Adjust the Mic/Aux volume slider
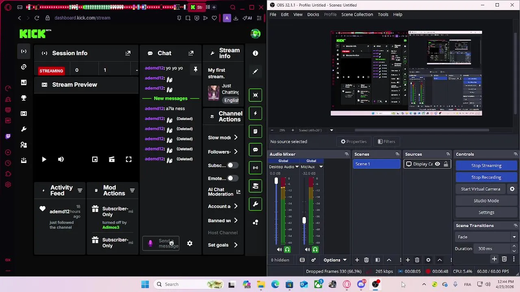The width and height of the screenshot is (520, 292). click(304, 221)
